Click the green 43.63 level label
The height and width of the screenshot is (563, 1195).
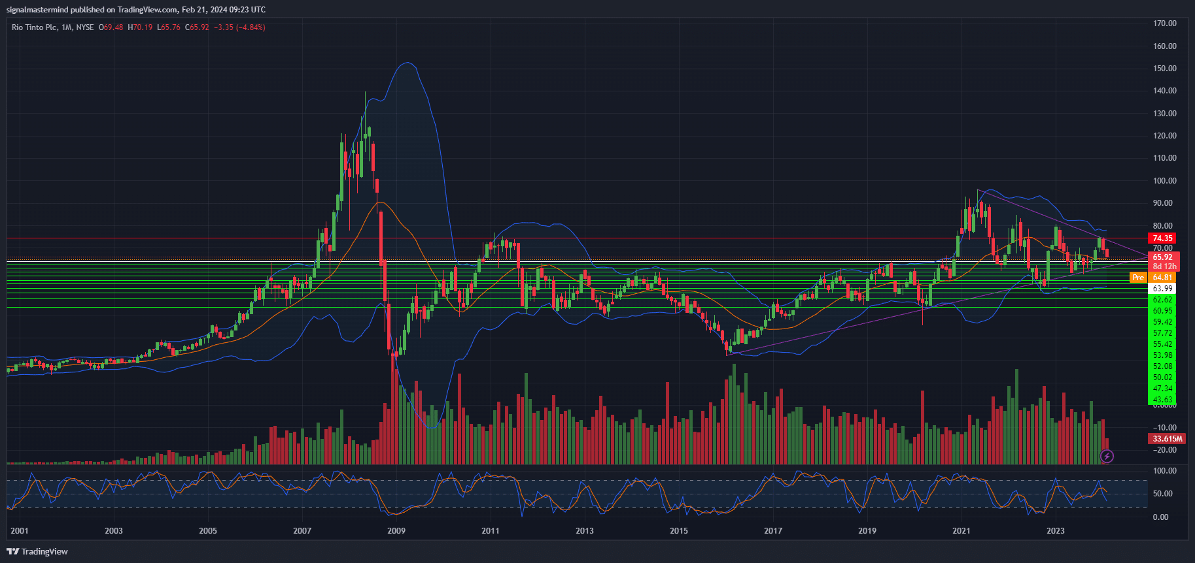tap(1162, 400)
